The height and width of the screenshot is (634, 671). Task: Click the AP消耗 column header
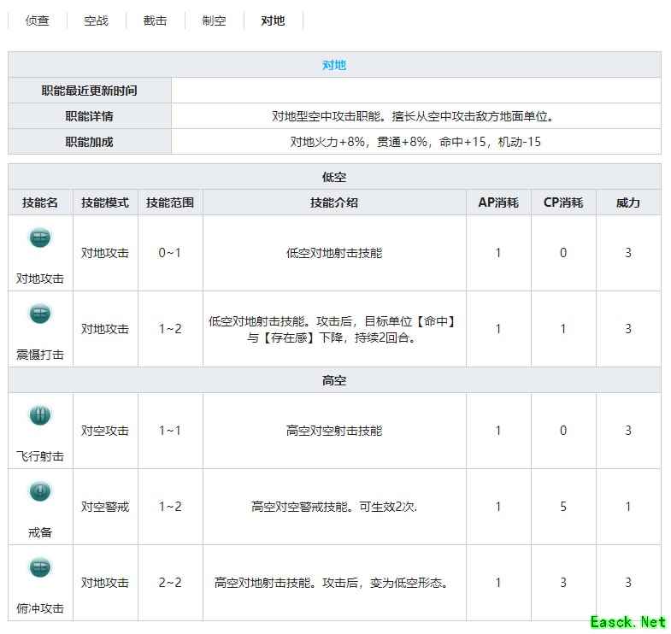point(498,203)
